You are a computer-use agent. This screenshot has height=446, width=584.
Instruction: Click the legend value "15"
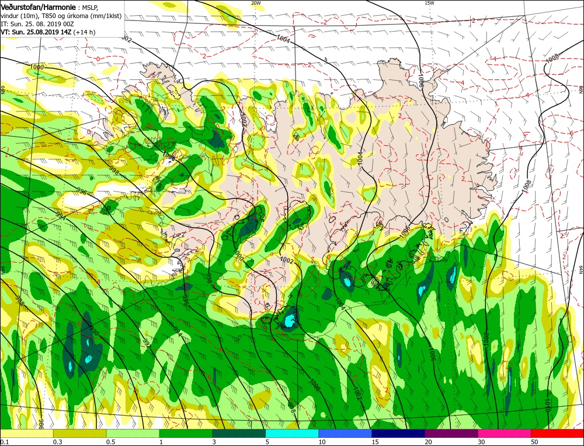click(375, 442)
